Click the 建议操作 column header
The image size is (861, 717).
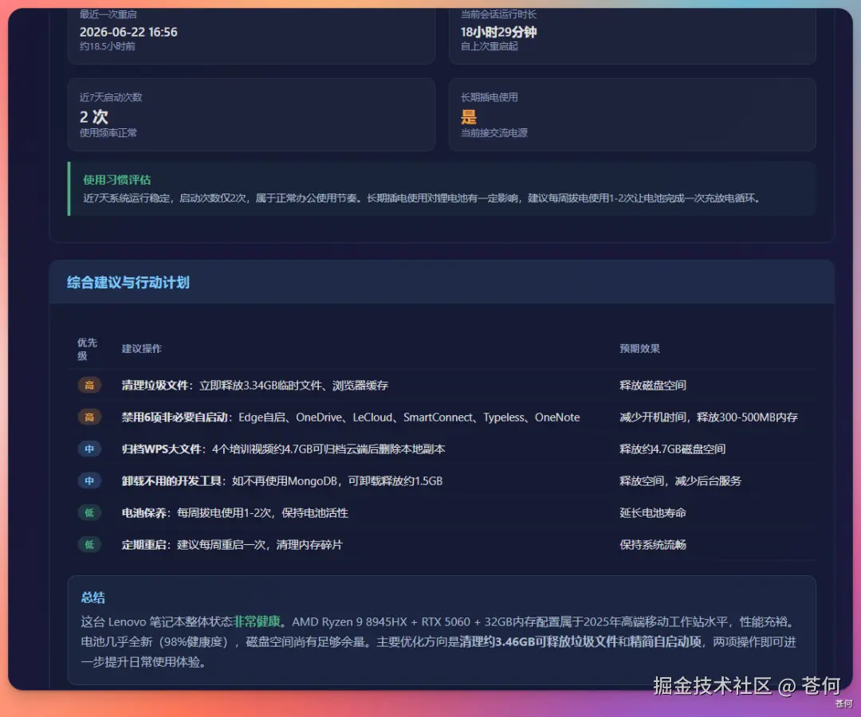tap(142, 348)
